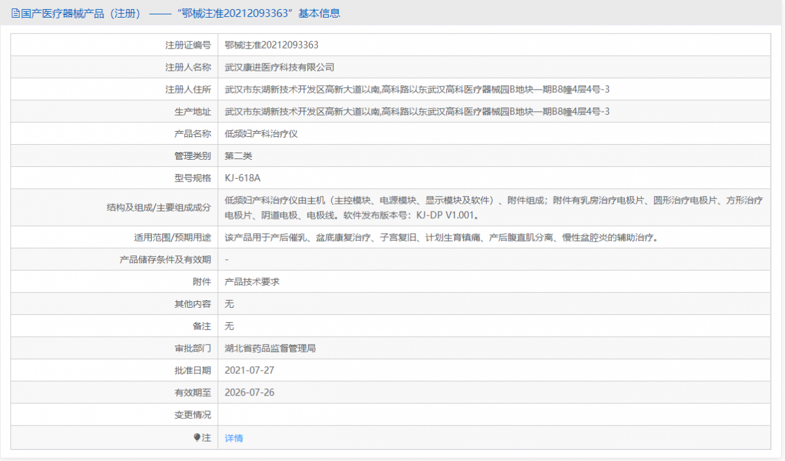Image resolution: width=785 pixels, height=461 pixels.
Task: Click the 其他内容 label
Action: coord(193,304)
